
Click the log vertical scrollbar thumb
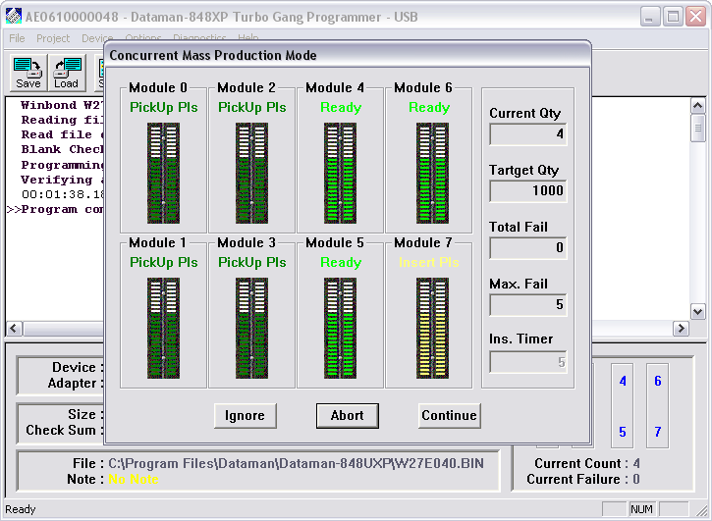[698, 128]
